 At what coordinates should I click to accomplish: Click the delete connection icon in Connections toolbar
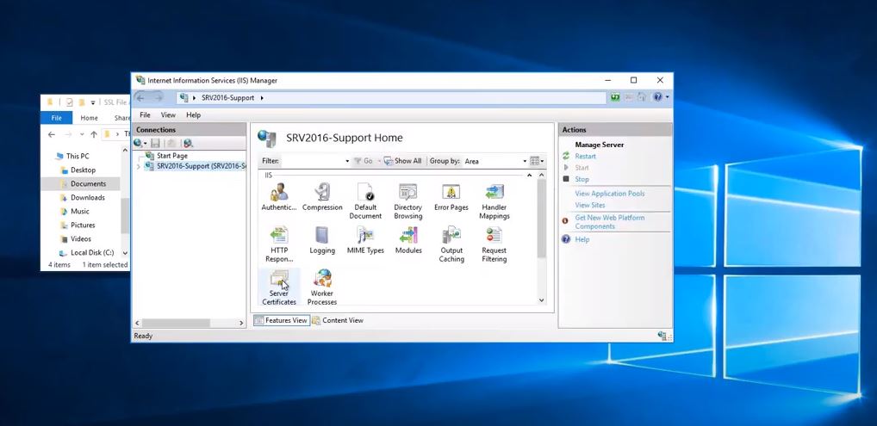188,144
